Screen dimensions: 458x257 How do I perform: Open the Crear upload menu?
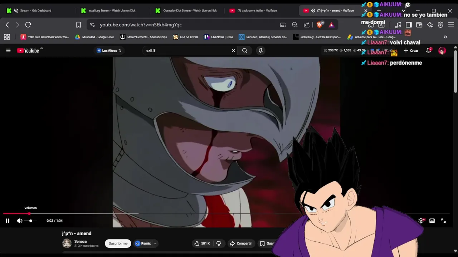tap(411, 50)
